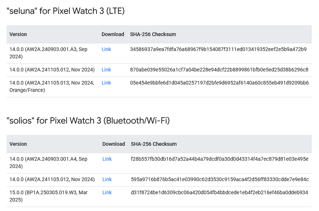Click the 15.0.0 Mar 2025 version cell
Image resolution: width=319 pixels, height=211 pixels.
(x=48, y=196)
